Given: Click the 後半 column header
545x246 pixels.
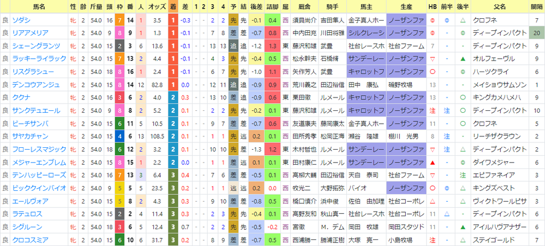Looking at the screenshot, I should click(x=463, y=7).
